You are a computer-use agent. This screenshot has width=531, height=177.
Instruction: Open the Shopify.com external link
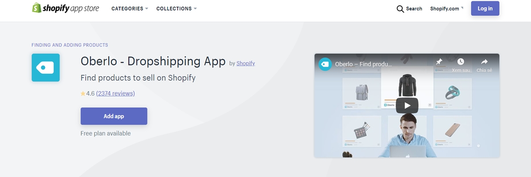446,9
